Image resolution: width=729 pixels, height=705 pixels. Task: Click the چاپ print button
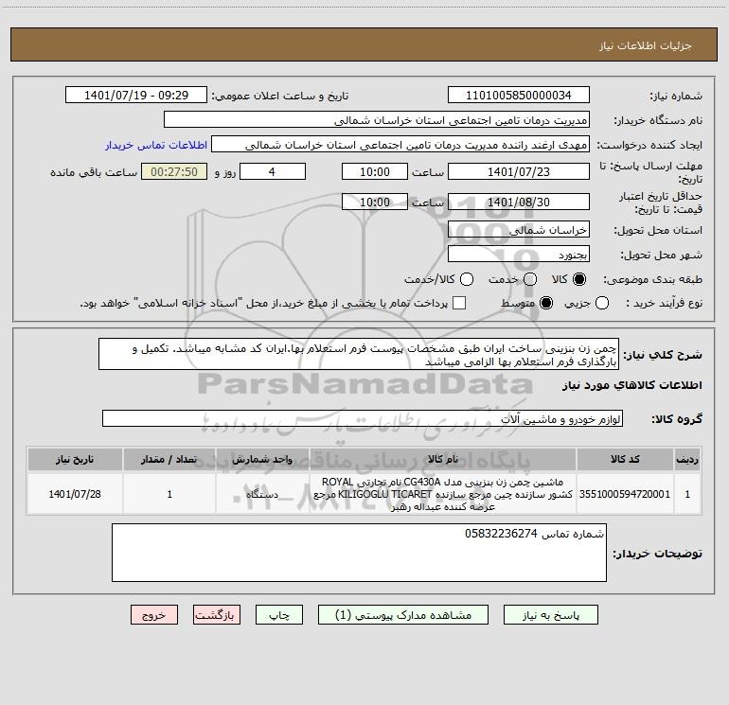pyautogui.click(x=279, y=615)
